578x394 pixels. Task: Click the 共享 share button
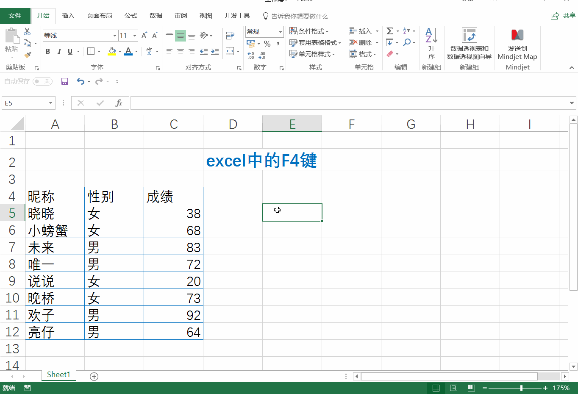(563, 16)
